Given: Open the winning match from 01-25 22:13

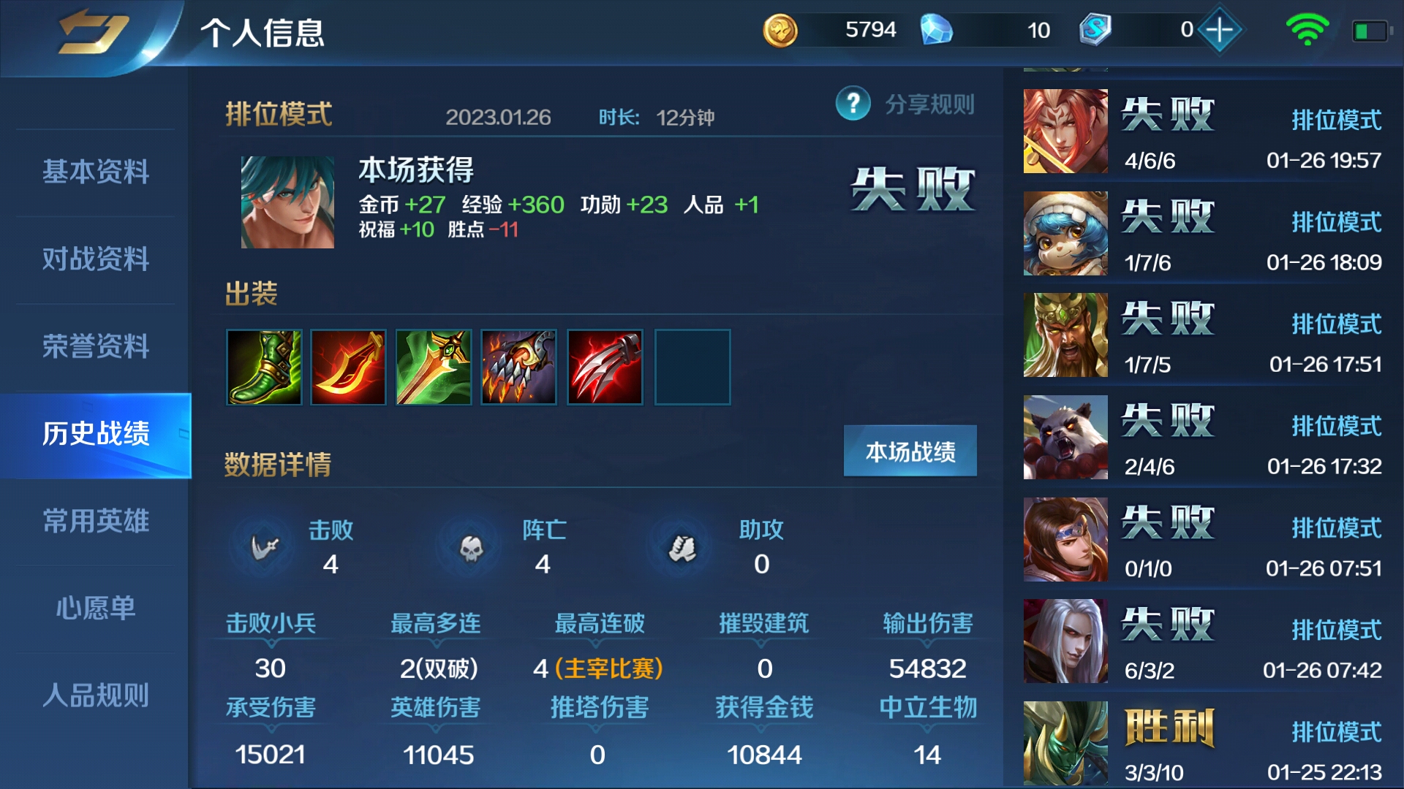Looking at the screenshot, I should tap(1204, 743).
